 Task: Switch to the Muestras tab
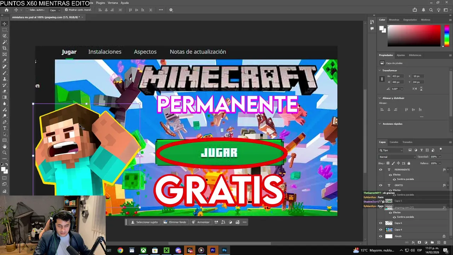click(x=394, y=20)
